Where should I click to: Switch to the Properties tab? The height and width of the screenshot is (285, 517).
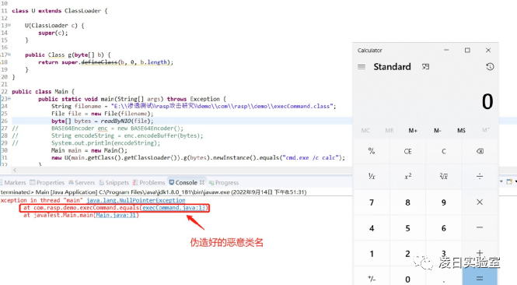click(47, 183)
